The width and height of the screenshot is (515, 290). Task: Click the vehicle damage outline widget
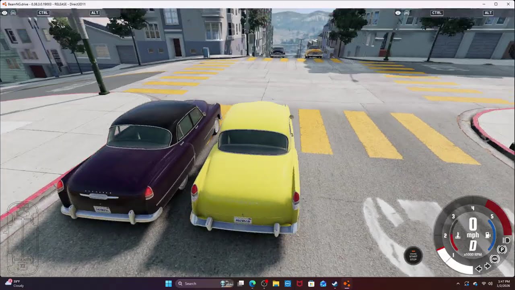(23, 238)
